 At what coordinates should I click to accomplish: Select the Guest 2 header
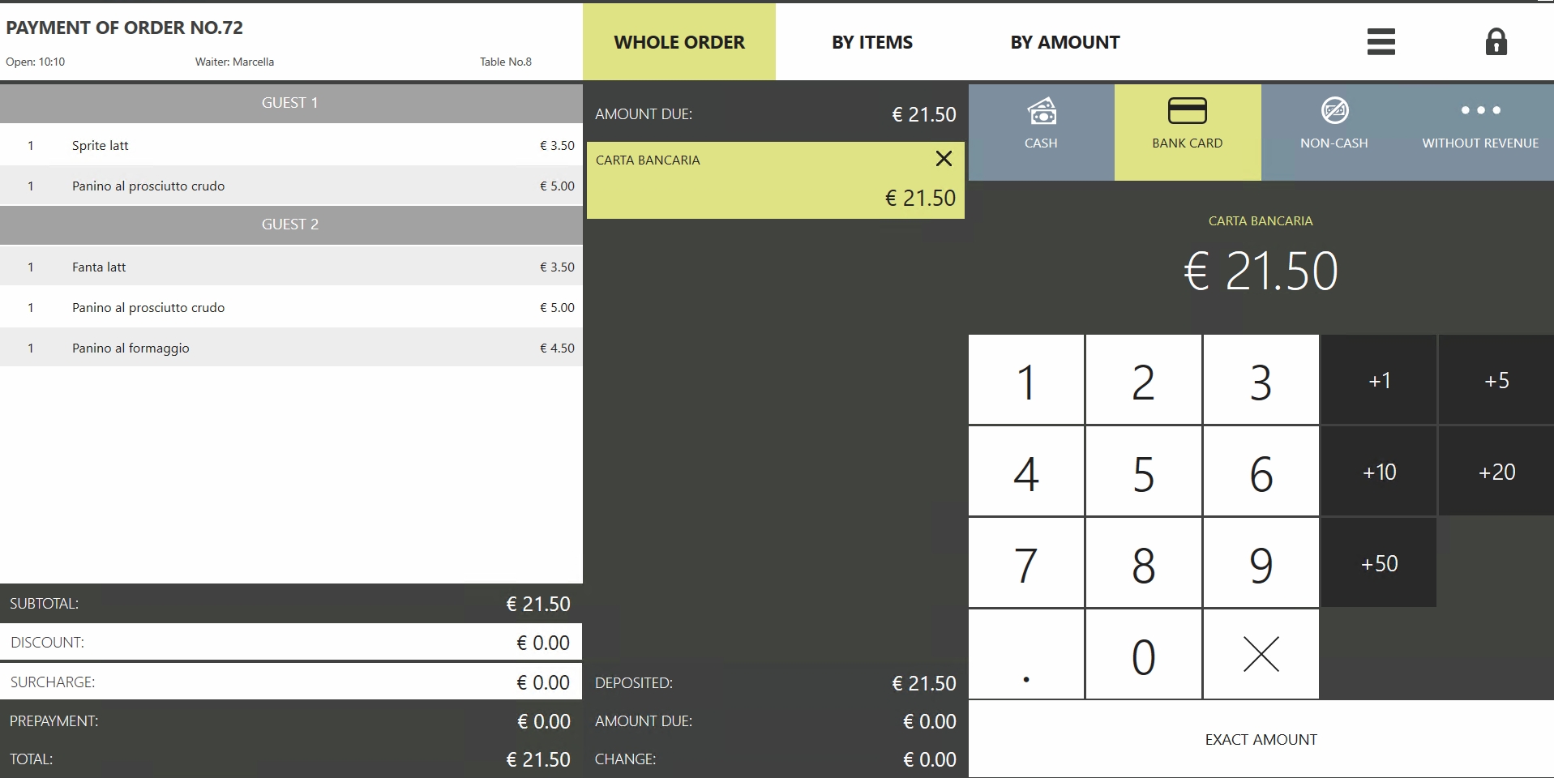coord(291,224)
